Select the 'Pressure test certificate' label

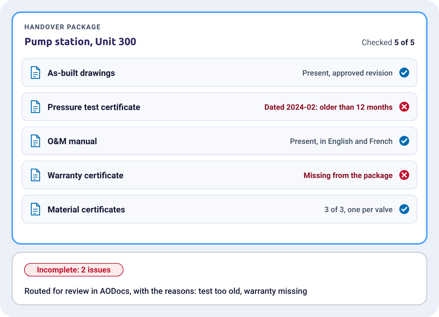pyautogui.click(x=94, y=107)
